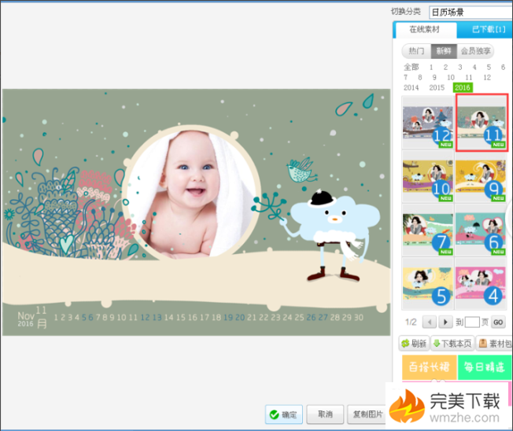Switch to the 已下载[1] tab
Screen dimensions: 513x431
(488, 30)
